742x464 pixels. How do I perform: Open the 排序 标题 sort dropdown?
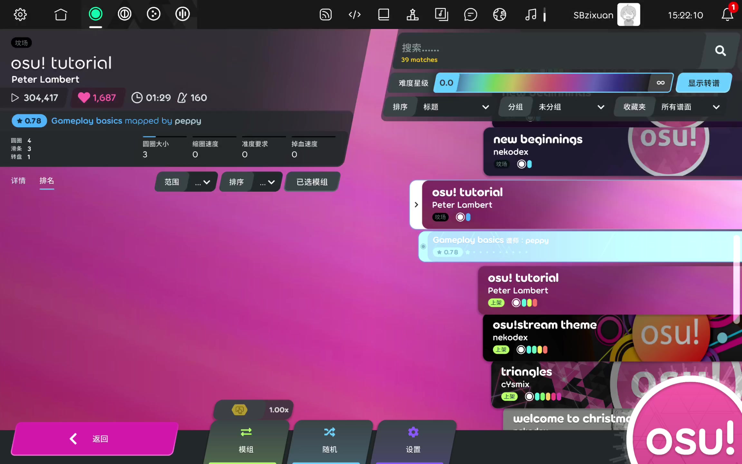pyautogui.click(x=455, y=107)
